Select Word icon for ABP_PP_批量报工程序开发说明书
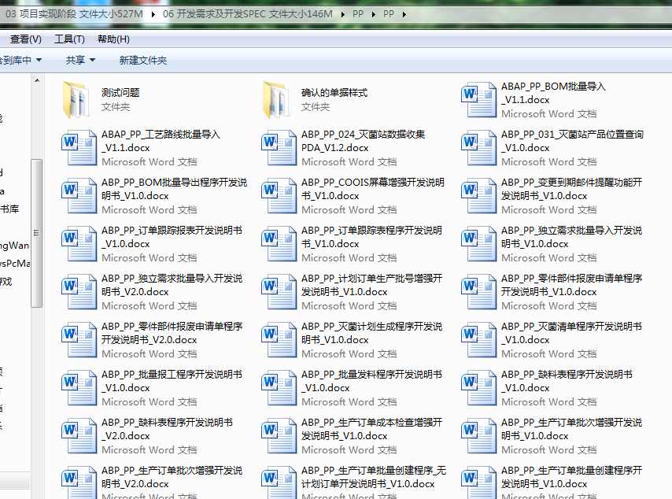Screen dimensions: 672x499 (x=79, y=388)
